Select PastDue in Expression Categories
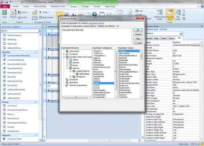The height and width of the screenshot is (146, 204). pyautogui.click(x=97, y=81)
